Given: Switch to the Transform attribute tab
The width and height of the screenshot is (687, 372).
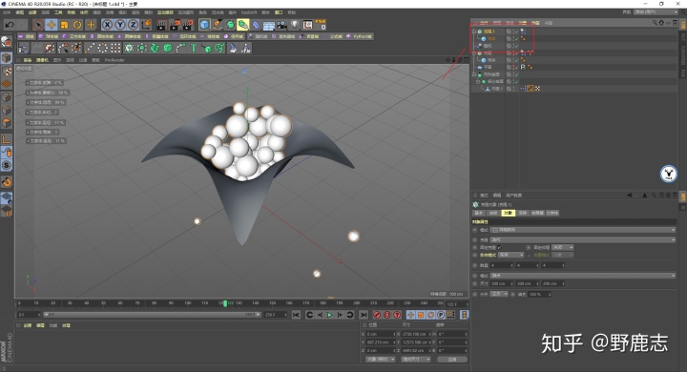Looking at the screenshot, I should 523,213.
